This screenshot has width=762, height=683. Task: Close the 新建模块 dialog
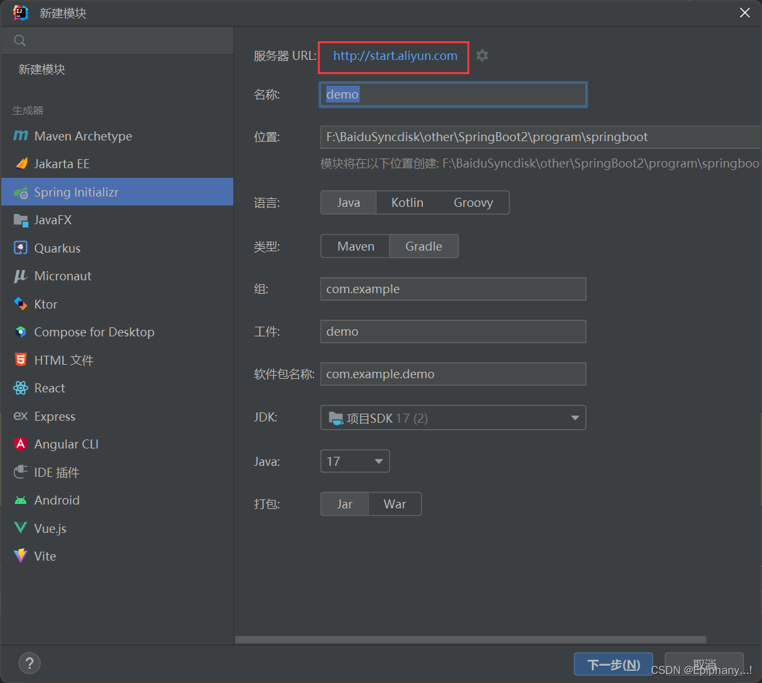(745, 13)
